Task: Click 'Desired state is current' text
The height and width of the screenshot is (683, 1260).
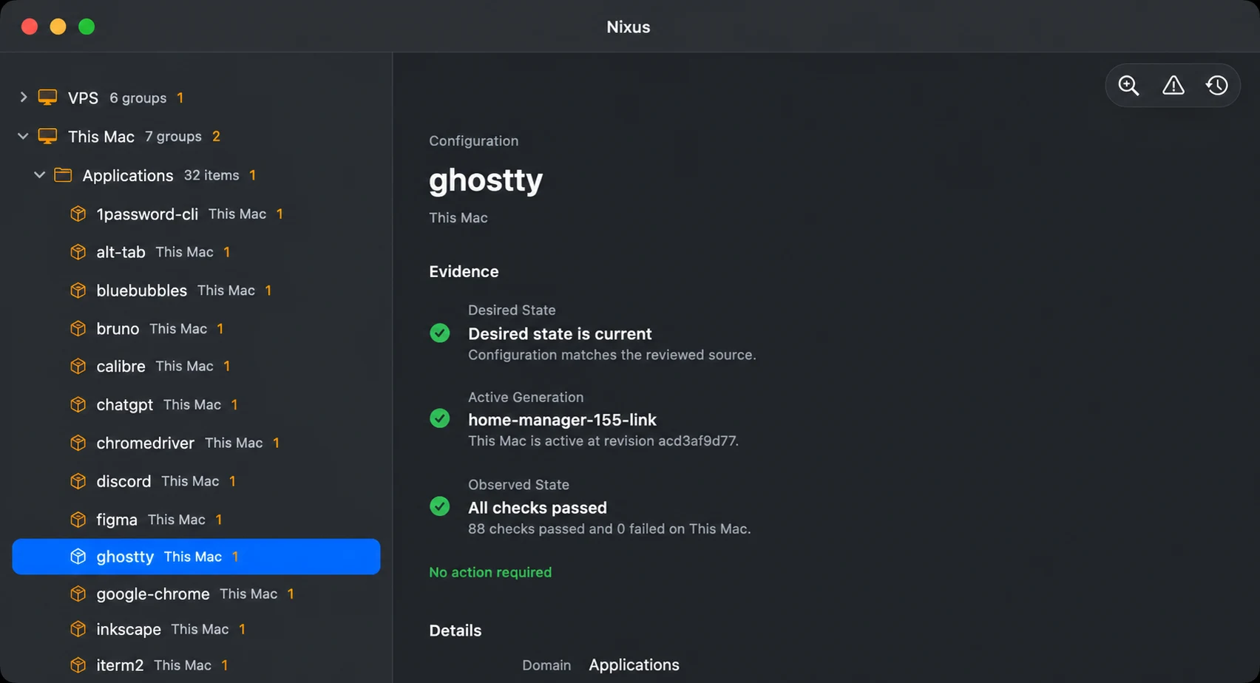Action: point(560,333)
